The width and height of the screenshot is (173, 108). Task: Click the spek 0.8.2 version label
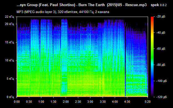click(x=159, y=5)
